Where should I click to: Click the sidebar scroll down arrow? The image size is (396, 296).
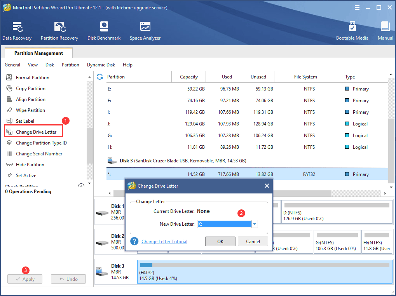(x=89, y=183)
